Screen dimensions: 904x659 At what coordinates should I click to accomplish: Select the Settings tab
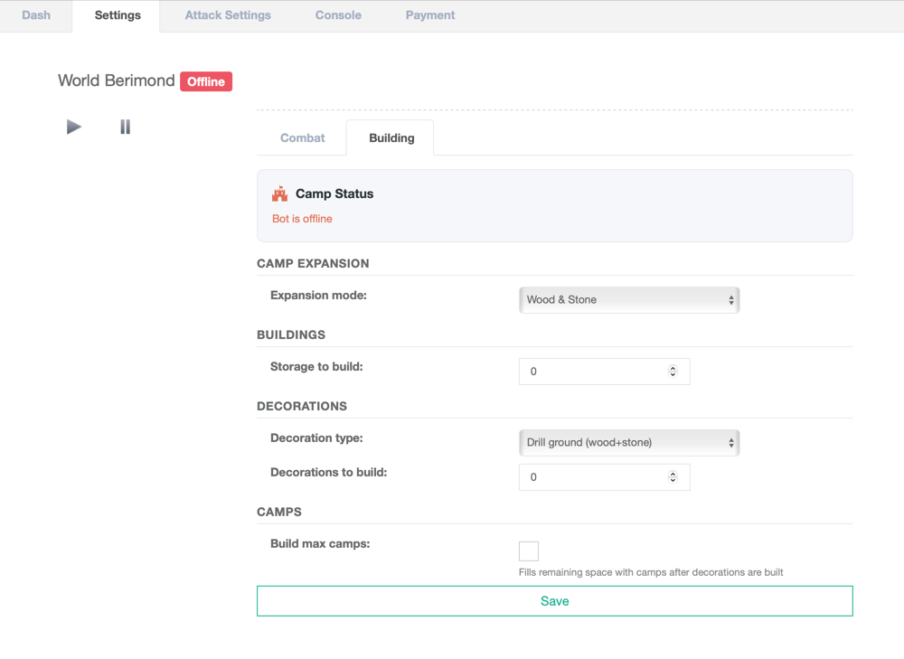click(118, 15)
